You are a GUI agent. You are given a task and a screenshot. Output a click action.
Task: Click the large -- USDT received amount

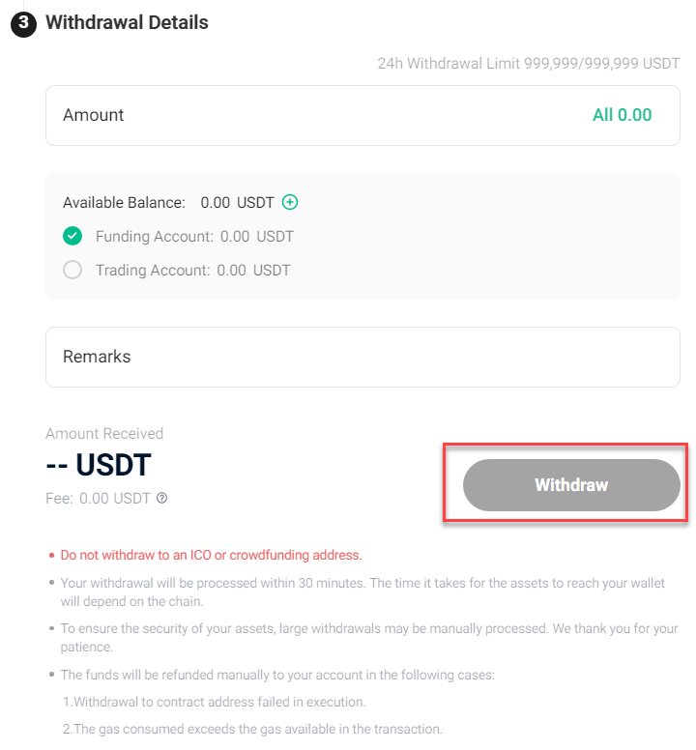[x=99, y=465]
